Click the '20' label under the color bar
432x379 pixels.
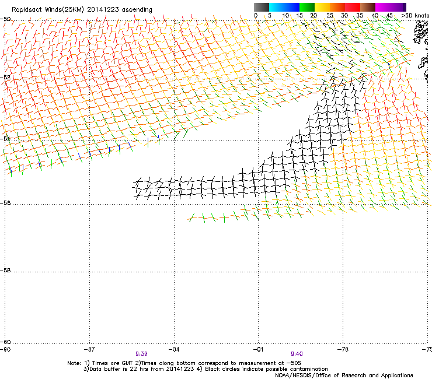(313, 16)
